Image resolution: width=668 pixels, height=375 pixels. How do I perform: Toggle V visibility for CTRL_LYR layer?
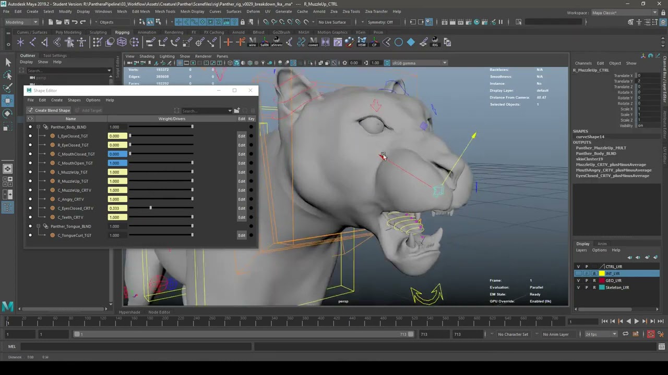point(578,267)
